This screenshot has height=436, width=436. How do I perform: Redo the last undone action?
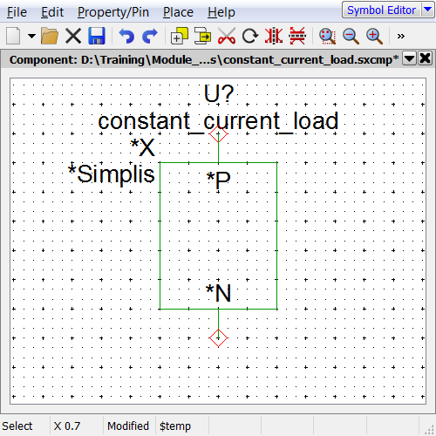(150, 36)
